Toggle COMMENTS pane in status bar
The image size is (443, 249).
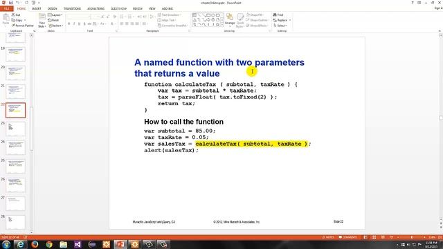(347, 237)
